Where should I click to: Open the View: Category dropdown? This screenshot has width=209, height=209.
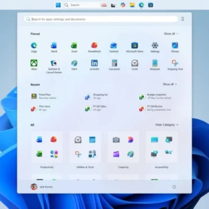(x=167, y=125)
